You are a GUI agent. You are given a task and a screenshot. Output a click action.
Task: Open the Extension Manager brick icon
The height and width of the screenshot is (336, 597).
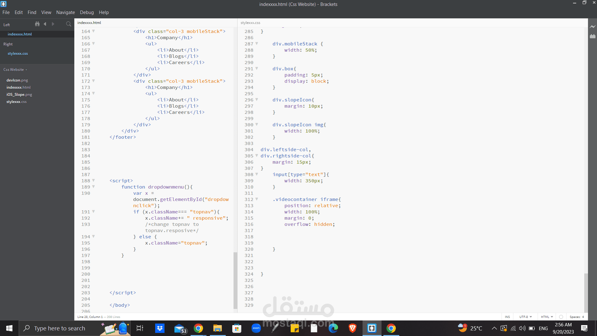tap(593, 36)
